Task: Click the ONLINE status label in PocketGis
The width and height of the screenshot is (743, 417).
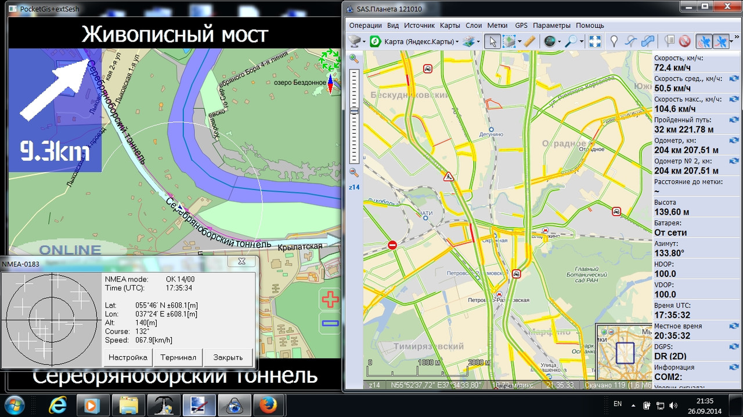Action: [70, 250]
